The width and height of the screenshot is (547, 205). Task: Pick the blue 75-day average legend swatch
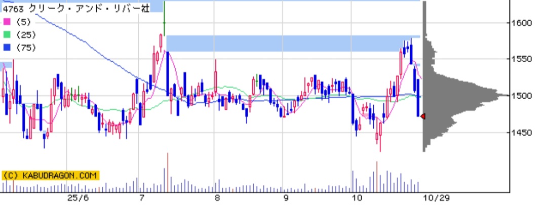click(8, 47)
